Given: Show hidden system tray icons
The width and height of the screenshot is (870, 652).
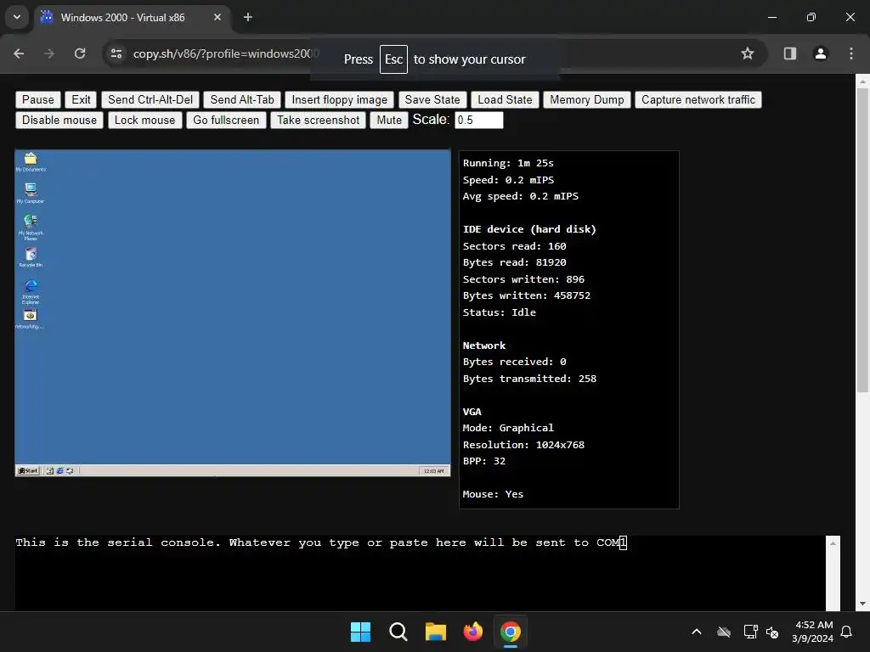Looking at the screenshot, I should pyautogui.click(x=697, y=632).
